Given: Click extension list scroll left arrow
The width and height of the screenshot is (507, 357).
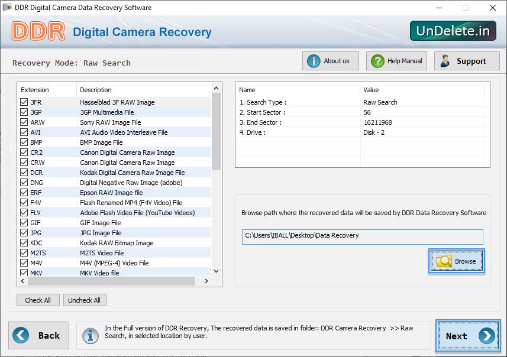Looking at the screenshot, I should 22,281.
